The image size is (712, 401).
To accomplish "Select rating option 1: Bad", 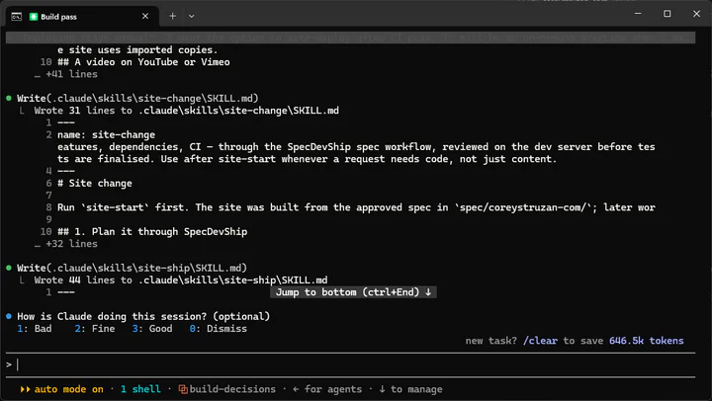I will (x=35, y=329).
